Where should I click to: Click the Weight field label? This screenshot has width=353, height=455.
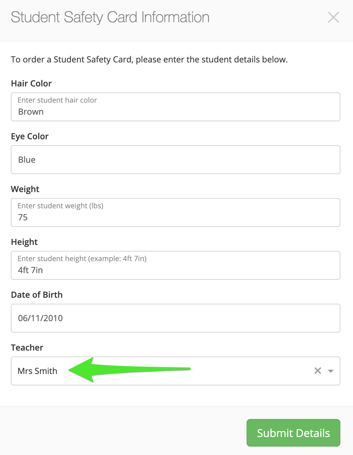click(25, 189)
